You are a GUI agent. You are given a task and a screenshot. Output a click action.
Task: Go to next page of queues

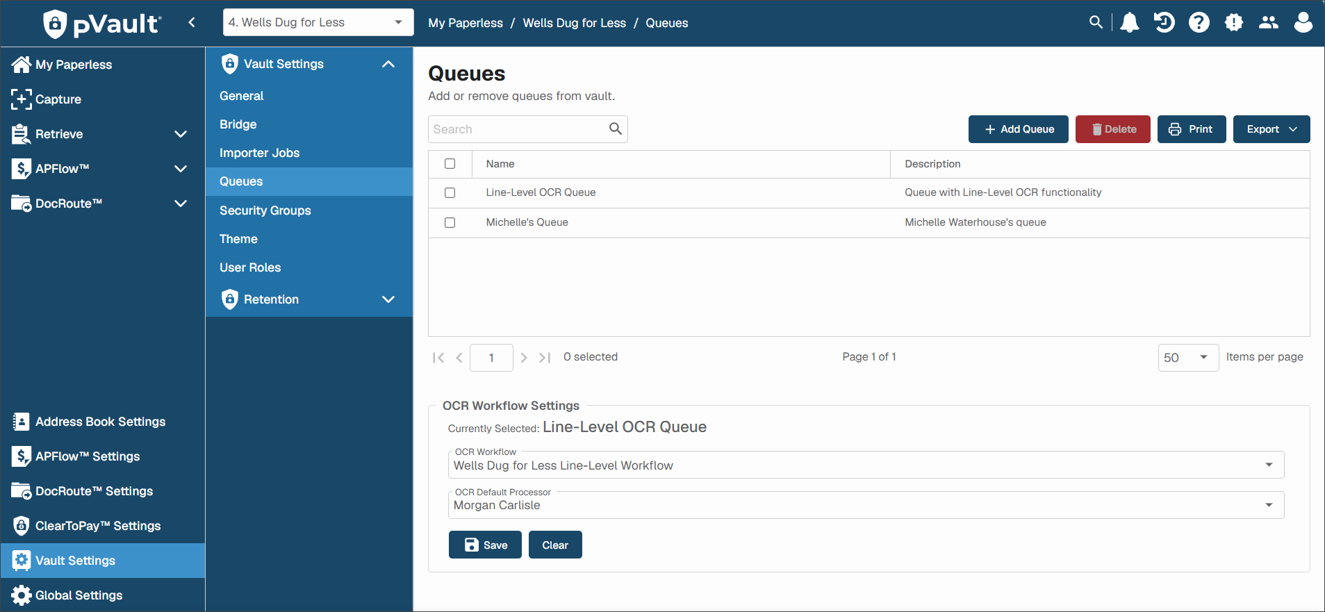pyautogui.click(x=524, y=358)
